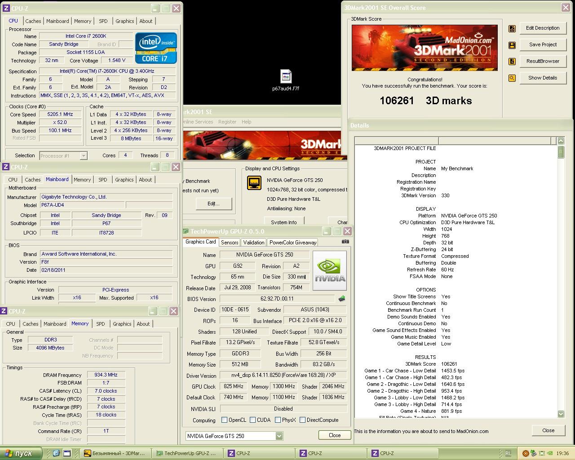Click the 106261 3D marks score text

tap(425, 100)
